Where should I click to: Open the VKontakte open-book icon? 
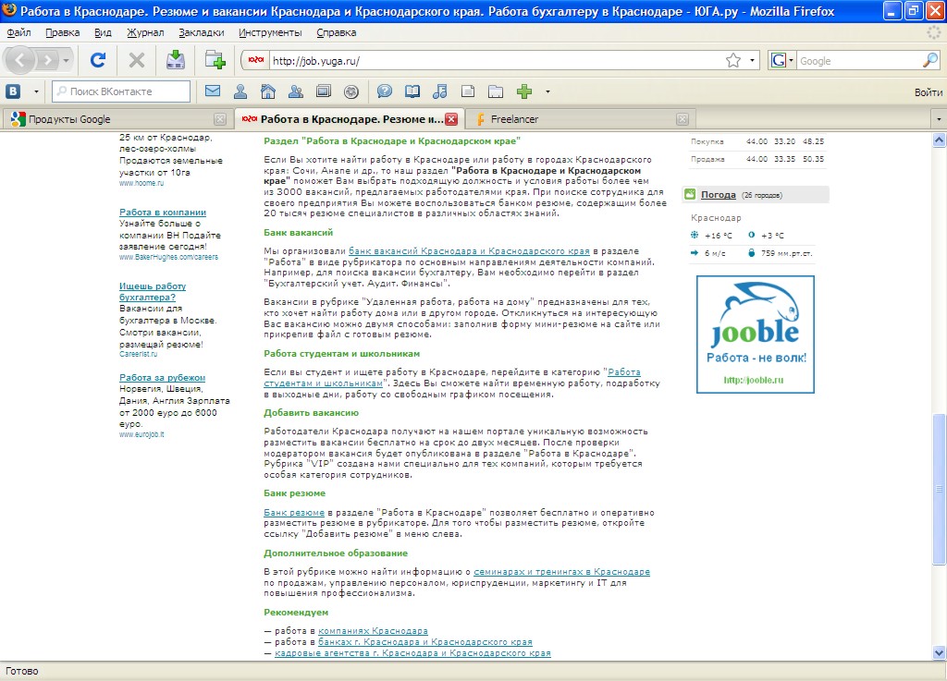412,91
